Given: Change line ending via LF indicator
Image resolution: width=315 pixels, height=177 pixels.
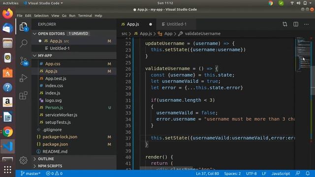Looking at the screenshot, I should coord(264,174).
